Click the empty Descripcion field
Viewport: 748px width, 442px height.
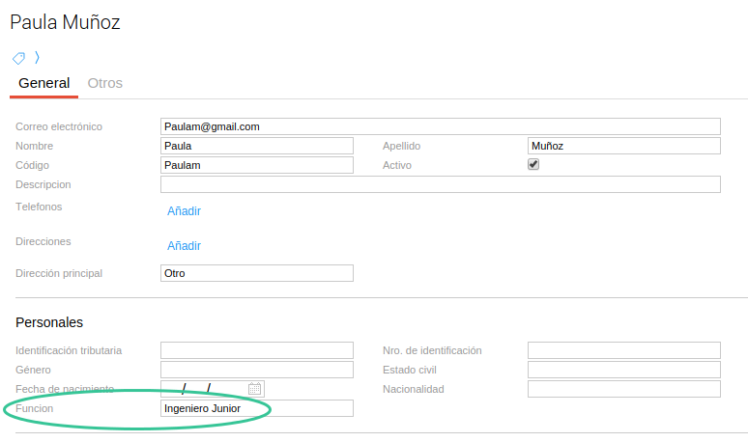tap(440, 184)
